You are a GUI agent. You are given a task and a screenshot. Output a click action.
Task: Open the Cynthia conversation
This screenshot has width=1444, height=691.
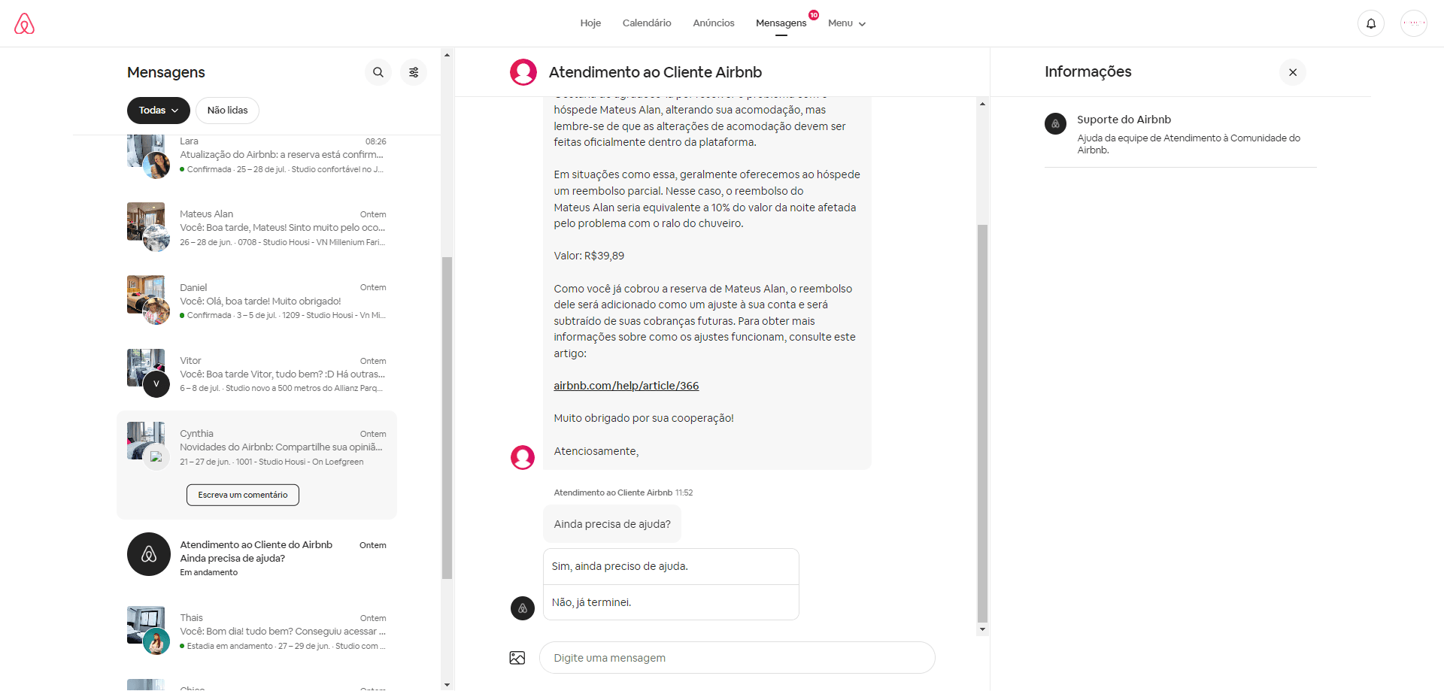point(256,465)
